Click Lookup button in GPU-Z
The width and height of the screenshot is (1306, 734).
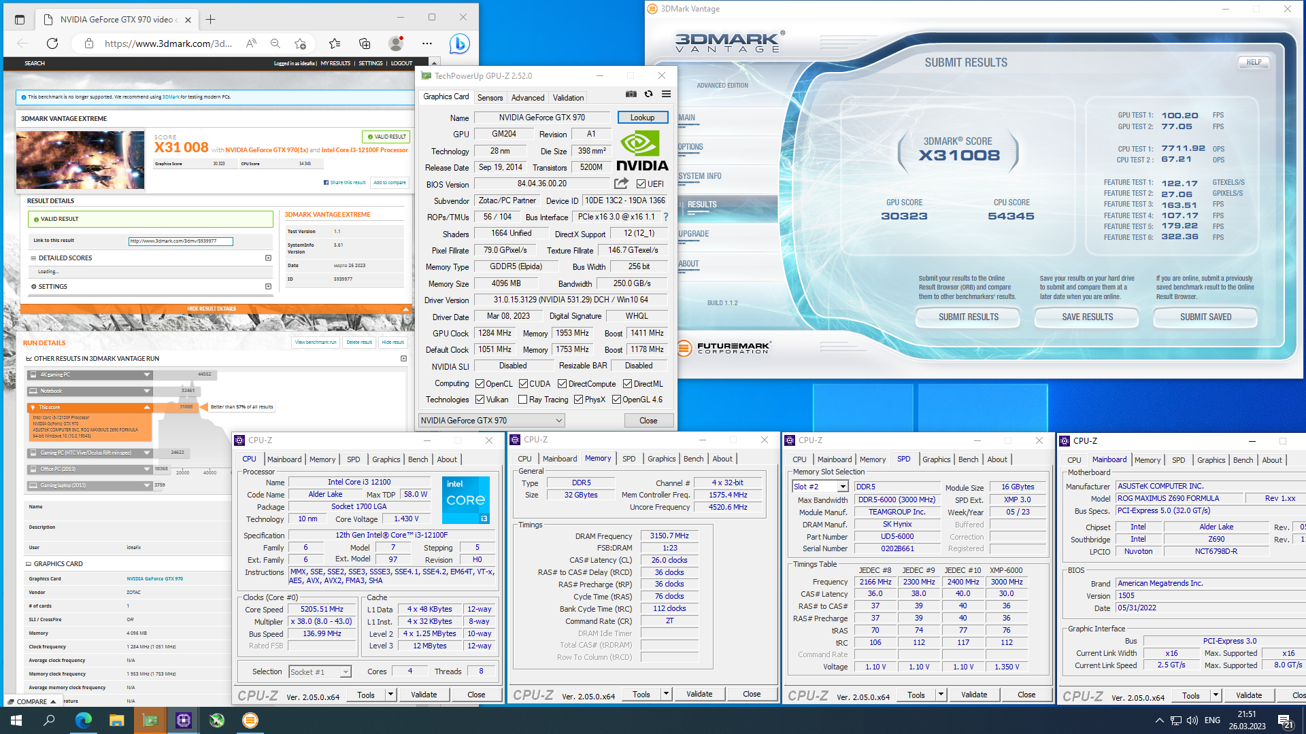point(642,118)
